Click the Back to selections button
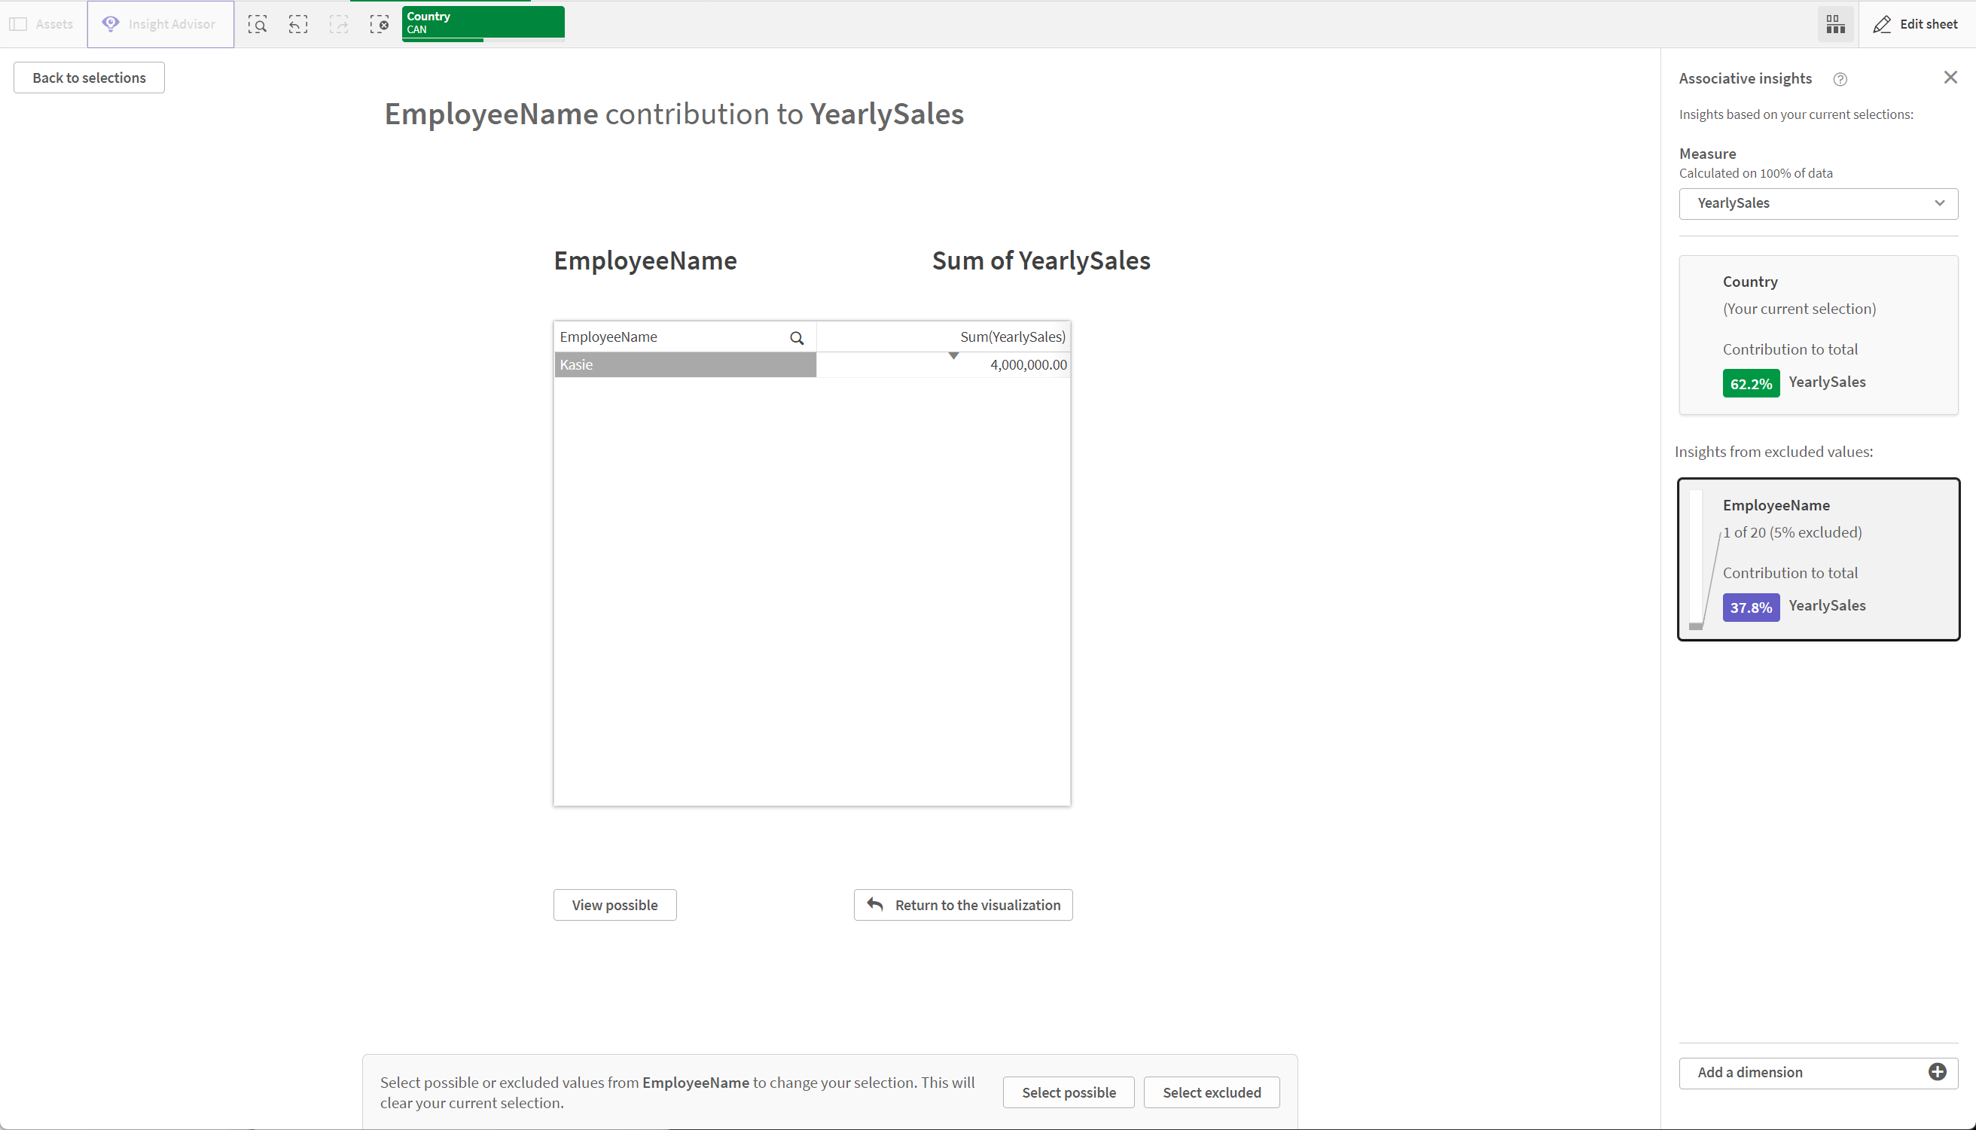 click(88, 76)
